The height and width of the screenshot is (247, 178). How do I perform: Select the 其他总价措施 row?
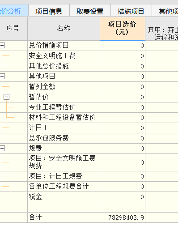pyautogui.click(x=64, y=66)
